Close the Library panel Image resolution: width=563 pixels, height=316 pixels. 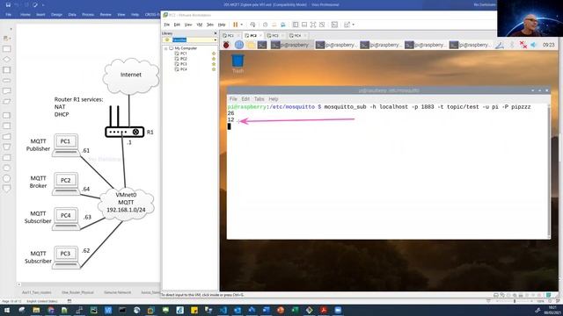[x=216, y=33]
